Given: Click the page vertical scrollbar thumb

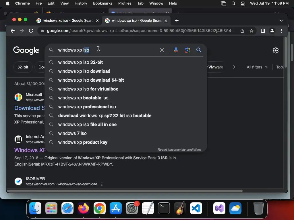Looking at the screenshot, I should click(286, 52).
